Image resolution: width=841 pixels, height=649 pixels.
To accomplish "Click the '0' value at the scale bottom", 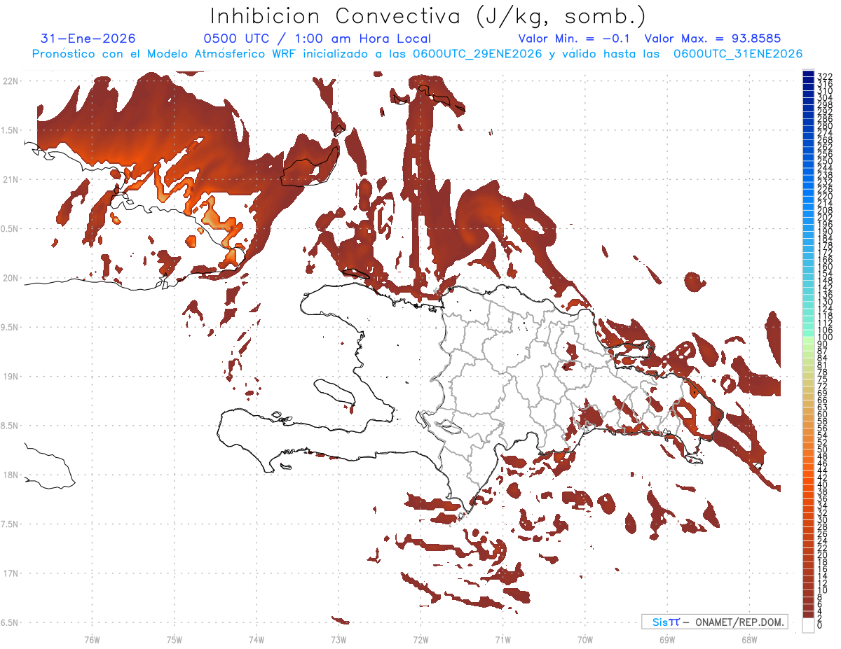I will (821, 624).
